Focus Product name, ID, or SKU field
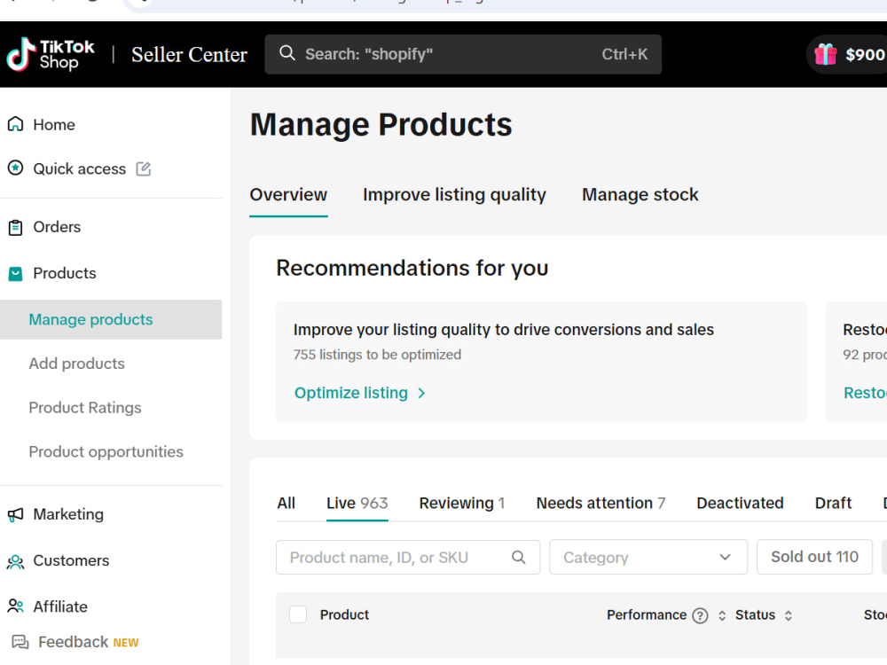The width and height of the screenshot is (887, 665). (x=408, y=558)
